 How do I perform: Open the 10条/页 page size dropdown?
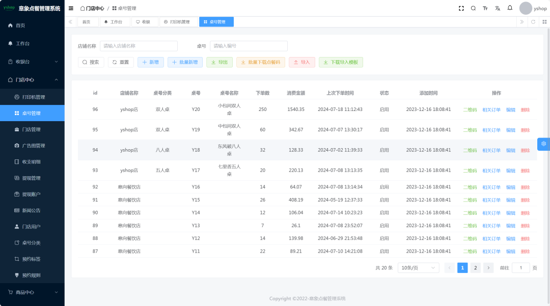(418, 268)
